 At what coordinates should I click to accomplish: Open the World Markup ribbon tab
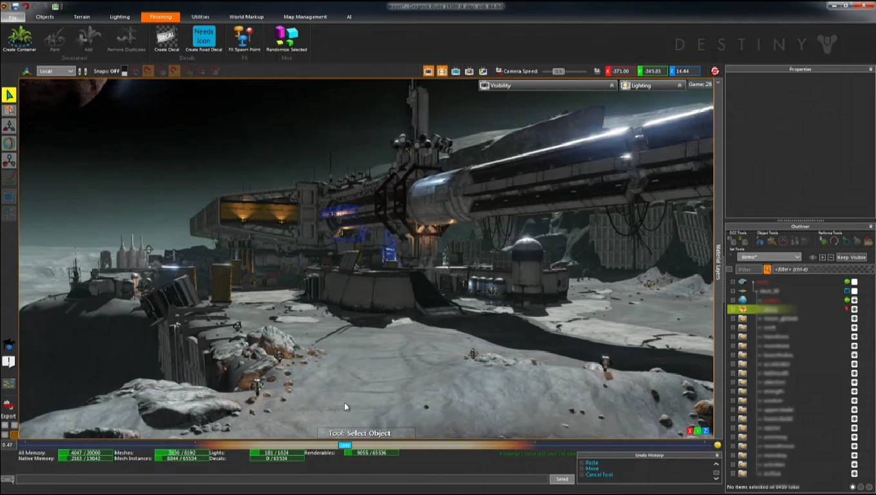[246, 17]
